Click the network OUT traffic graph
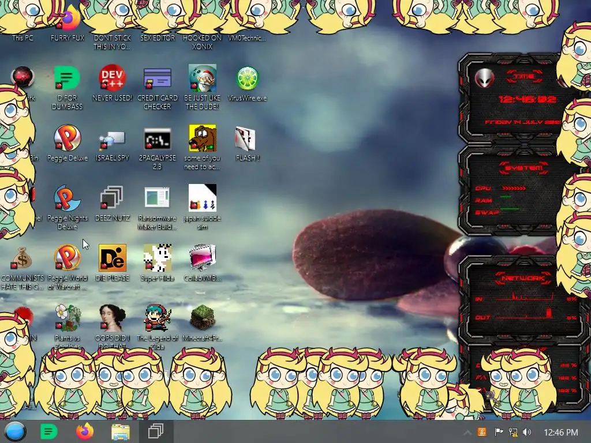 (524, 314)
